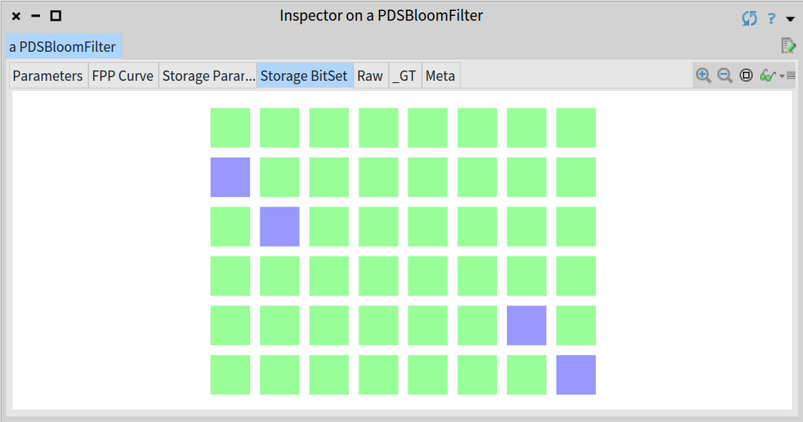Click the purple bit square in second row
803x422 pixels.
click(x=231, y=178)
